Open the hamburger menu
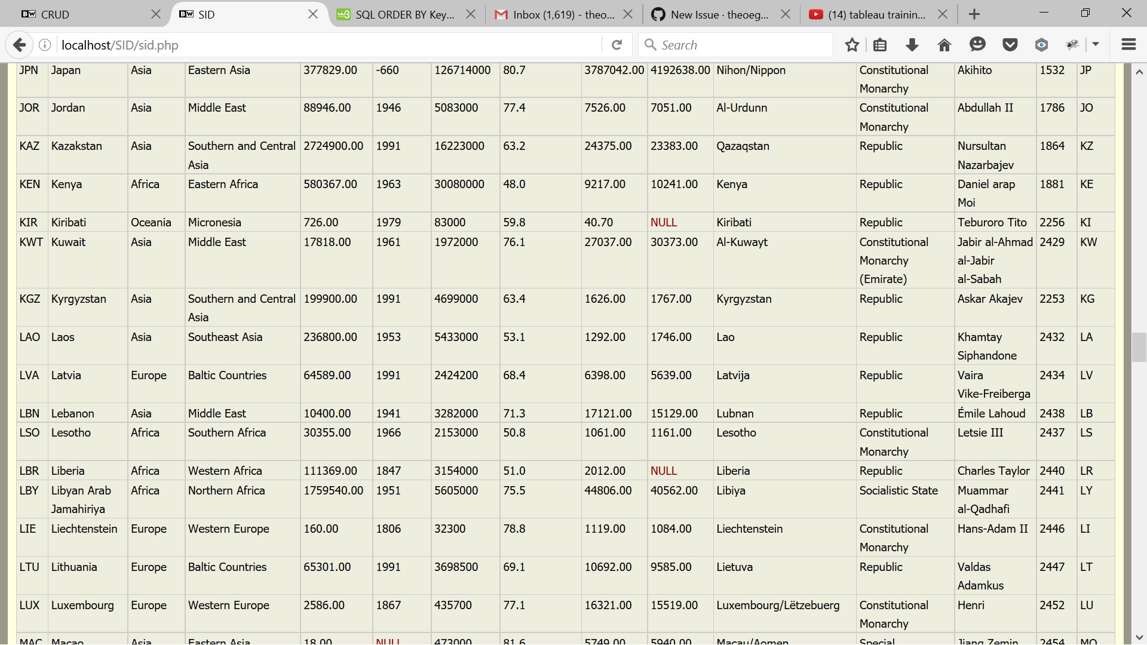Screen dimensions: 1147x645 [x=1128, y=45]
